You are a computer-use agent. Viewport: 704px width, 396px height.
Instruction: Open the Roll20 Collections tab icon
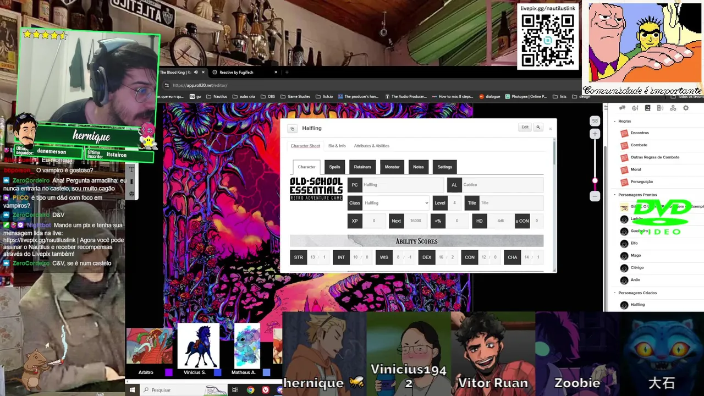pyautogui.click(x=673, y=108)
